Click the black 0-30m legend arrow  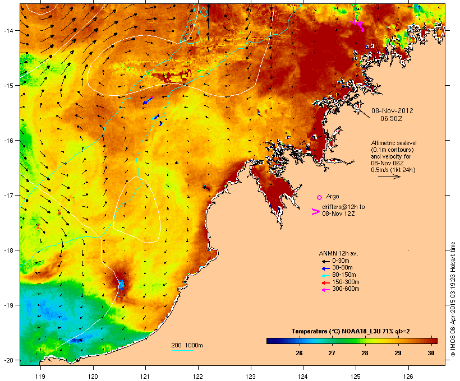pyautogui.click(x=325, y=262)
